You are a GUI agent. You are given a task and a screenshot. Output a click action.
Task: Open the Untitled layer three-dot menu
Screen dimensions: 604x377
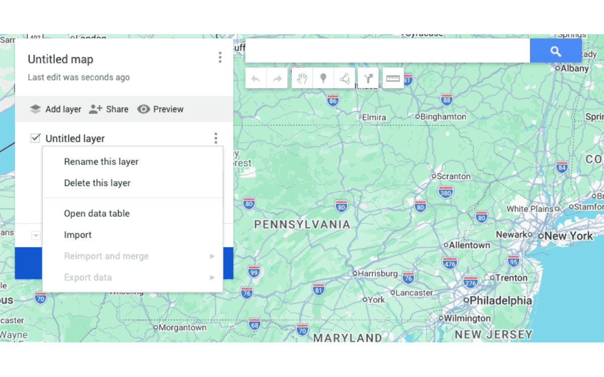pos(215,138)
